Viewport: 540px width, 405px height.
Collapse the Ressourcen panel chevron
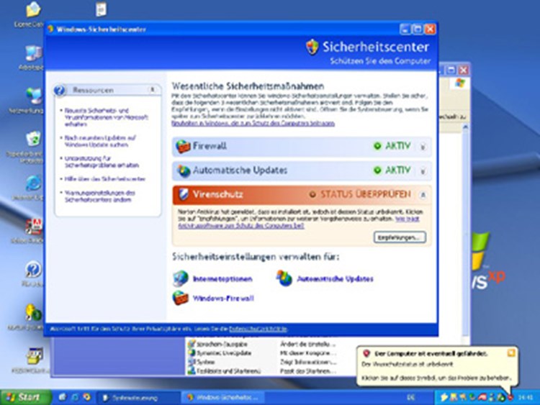[x=152, y=90]
